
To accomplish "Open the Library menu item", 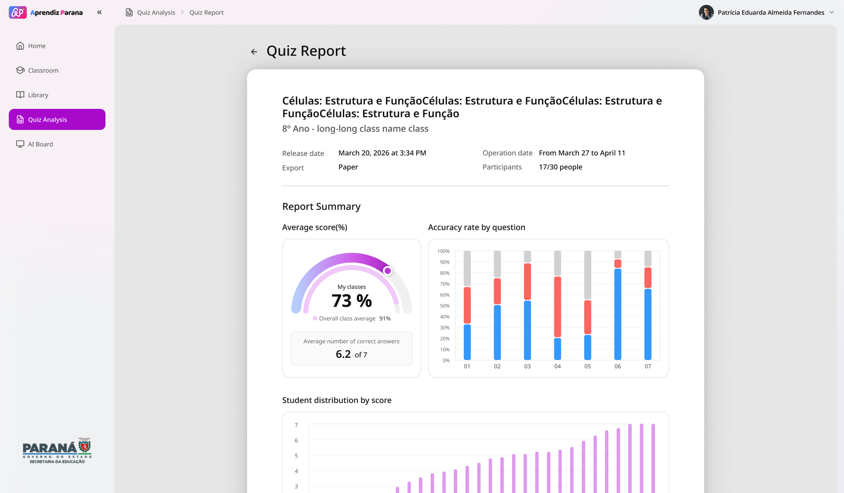I will click(38, 95).
